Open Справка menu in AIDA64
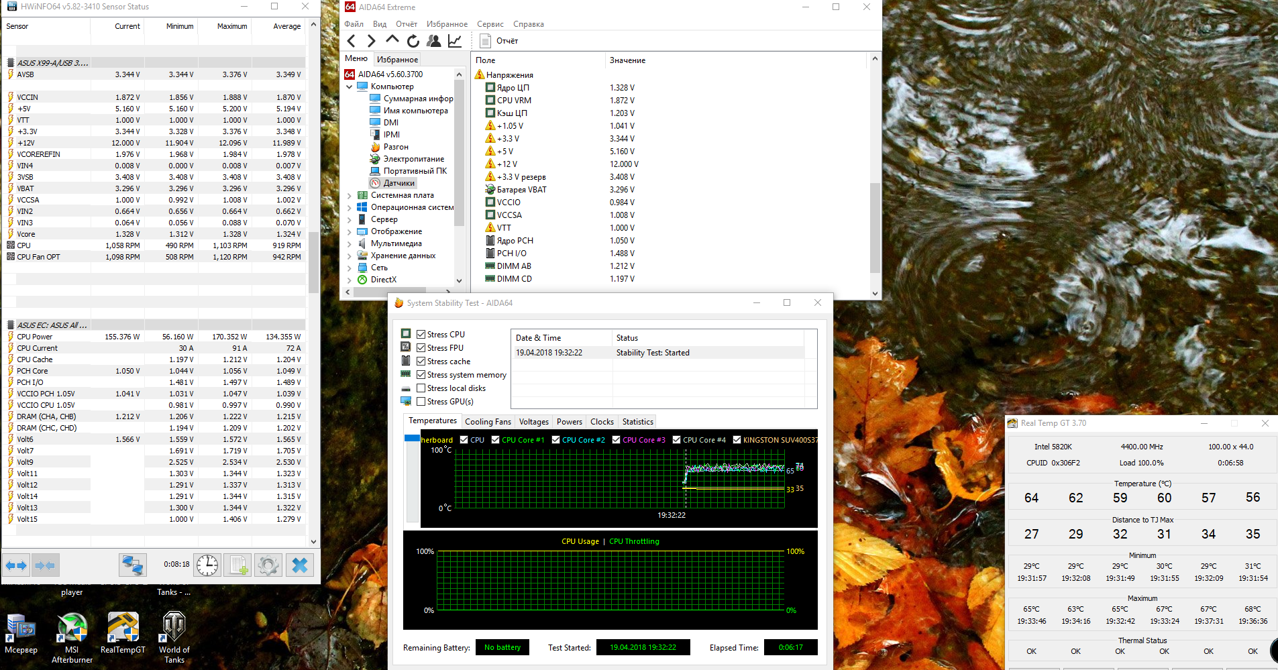The height and width of the screenshot is (670, 1278). point(529,24)
